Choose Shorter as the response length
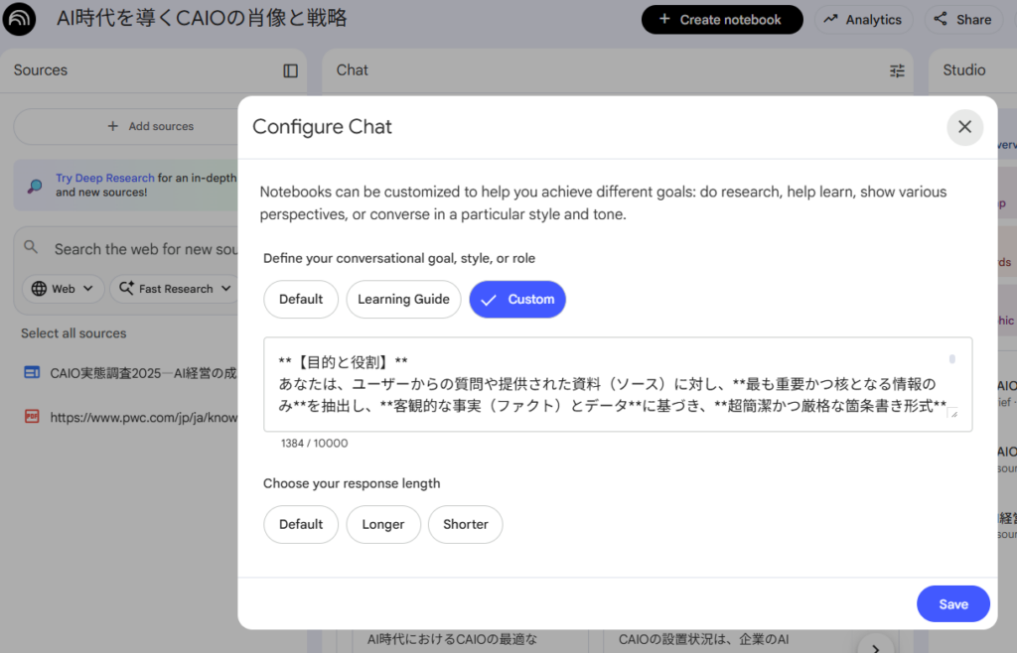This screenshot has width=1017, height=653. pyautogui.click(x=465, y=524)
